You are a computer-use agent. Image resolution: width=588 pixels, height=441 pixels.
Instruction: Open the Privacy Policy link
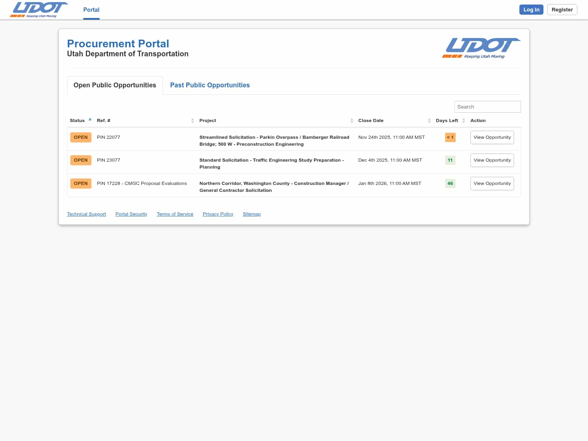[218, 214]
